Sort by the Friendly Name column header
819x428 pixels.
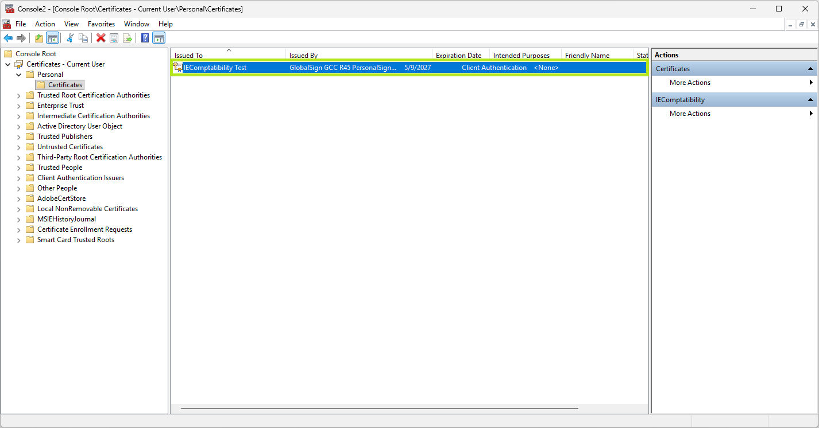pos(597,55)
